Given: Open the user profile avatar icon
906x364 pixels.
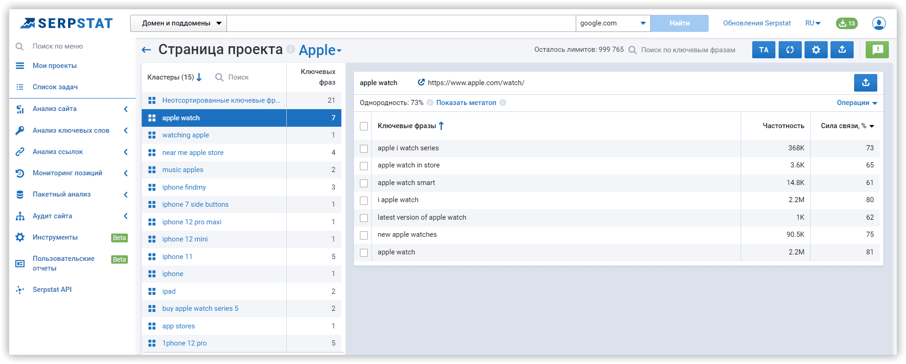Looking at the screenshot, I should point(879,23).
